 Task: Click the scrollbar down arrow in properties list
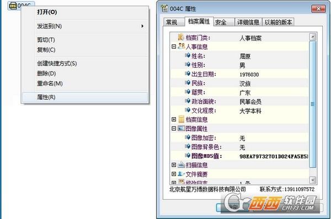313,180
